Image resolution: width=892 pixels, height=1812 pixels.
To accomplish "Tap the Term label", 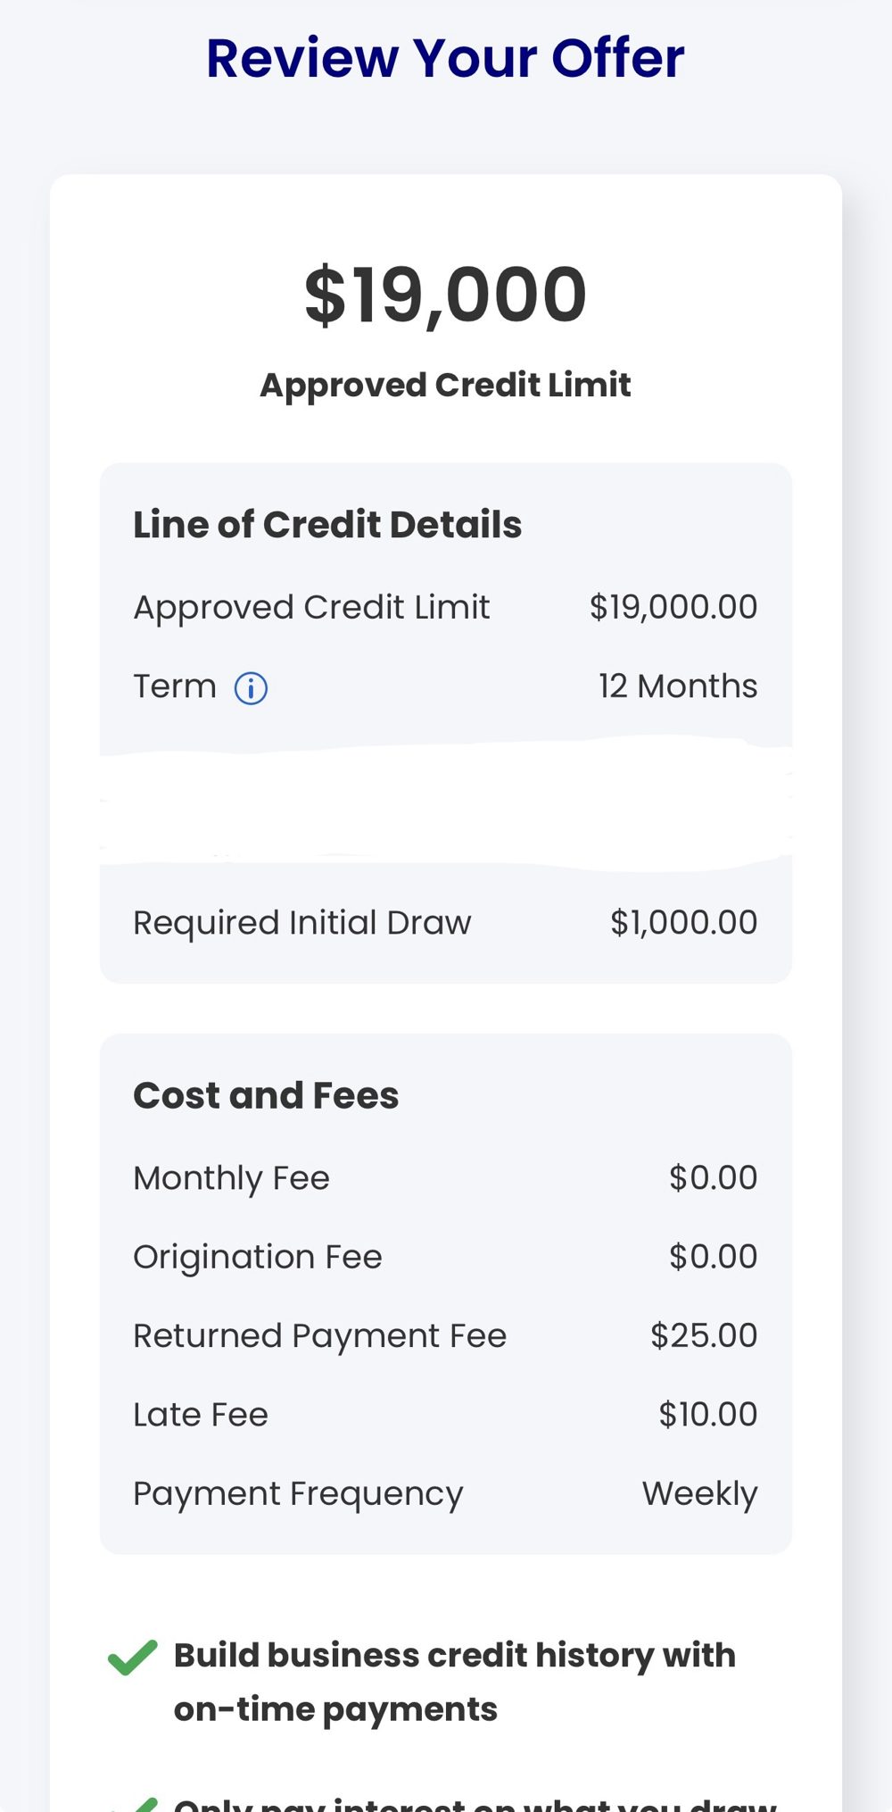I will point(175,686).
